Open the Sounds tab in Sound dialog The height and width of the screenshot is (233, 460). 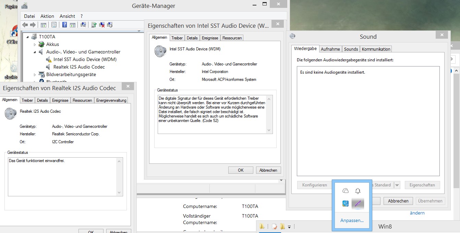pos(351,49)
